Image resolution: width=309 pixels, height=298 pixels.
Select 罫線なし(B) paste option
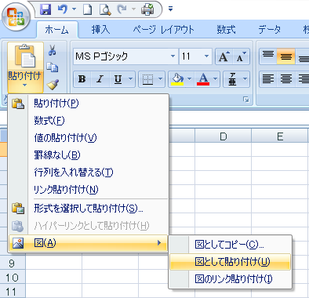coord(89,155)
